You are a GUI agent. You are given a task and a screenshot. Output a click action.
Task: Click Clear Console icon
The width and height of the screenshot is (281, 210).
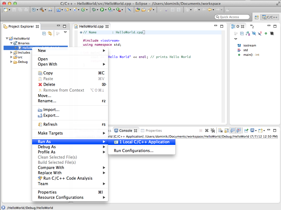click(220, 130)
